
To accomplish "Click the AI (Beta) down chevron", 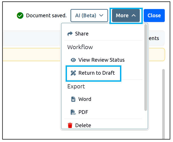I will point(101,15).
